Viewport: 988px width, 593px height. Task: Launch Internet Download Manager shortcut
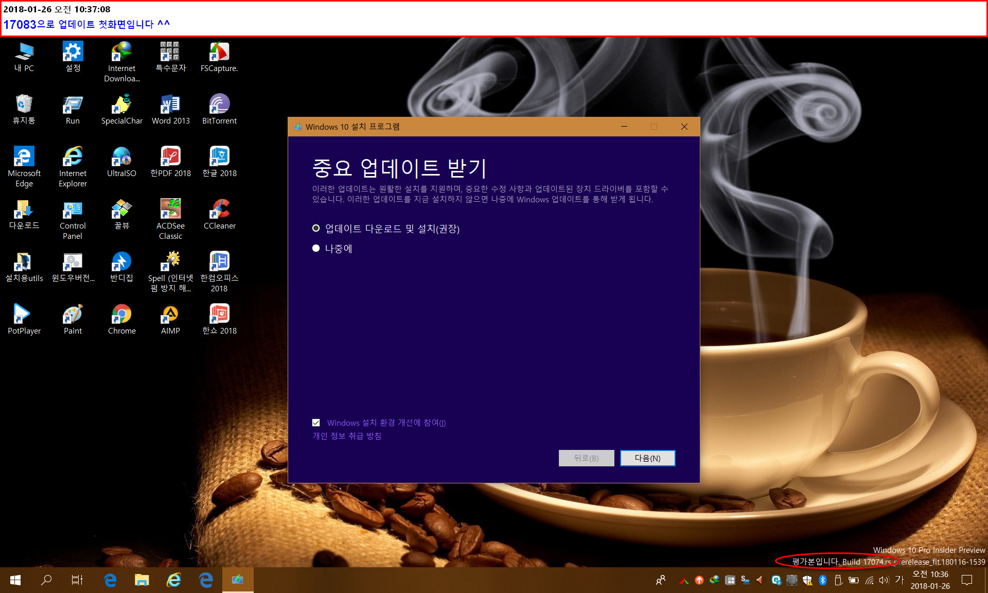[121, 62]
